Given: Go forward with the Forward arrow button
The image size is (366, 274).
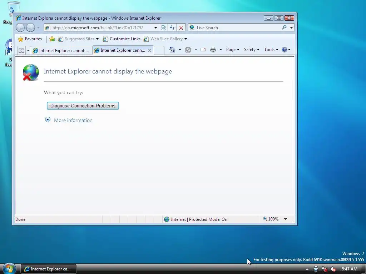Looking at the screenshot, I should [x=30, y=28].
